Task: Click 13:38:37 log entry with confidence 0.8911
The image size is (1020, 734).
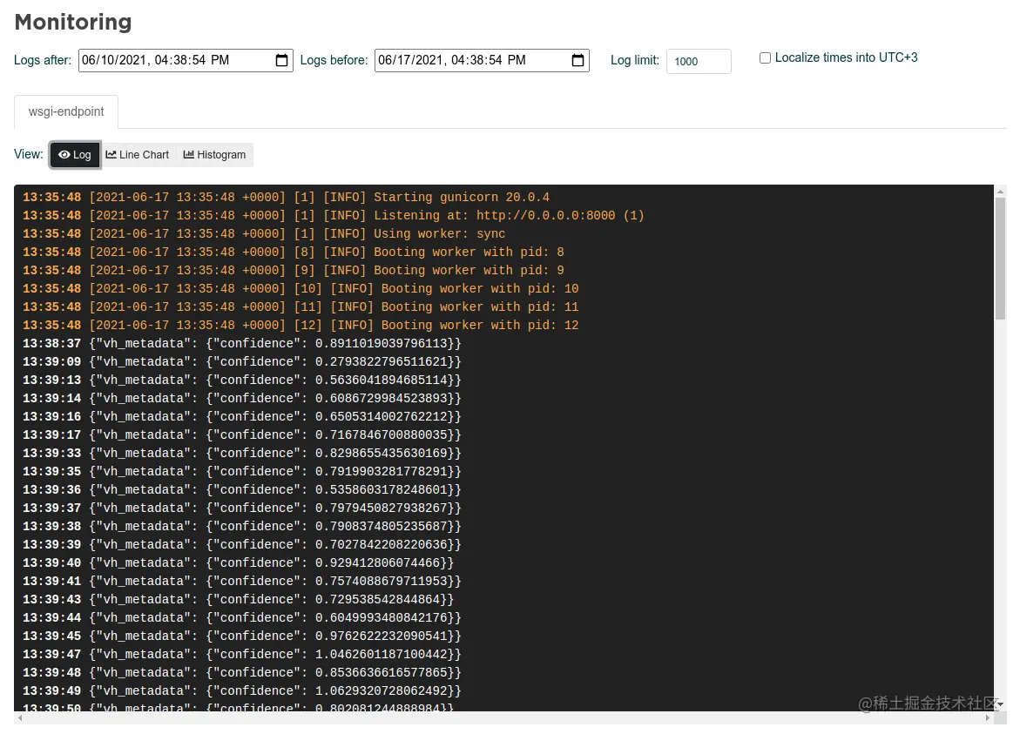Action: coord(242,342)
